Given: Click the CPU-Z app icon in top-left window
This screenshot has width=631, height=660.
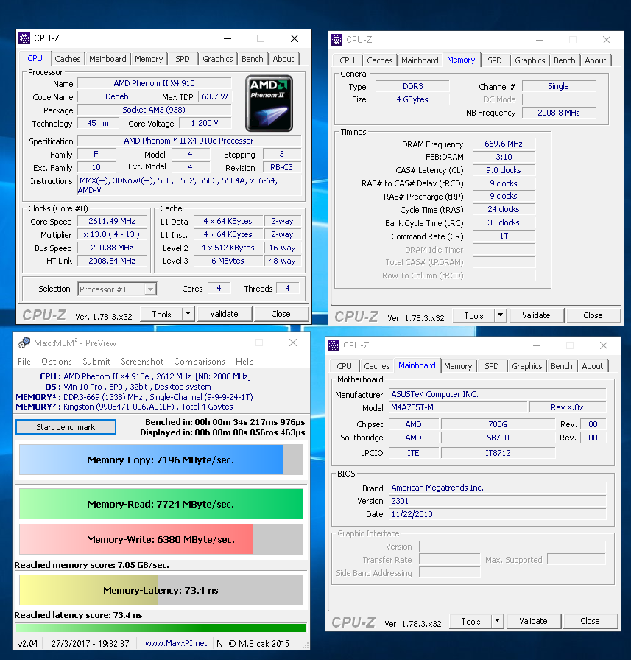Looking at the screenshot, I should click(24, 38).
